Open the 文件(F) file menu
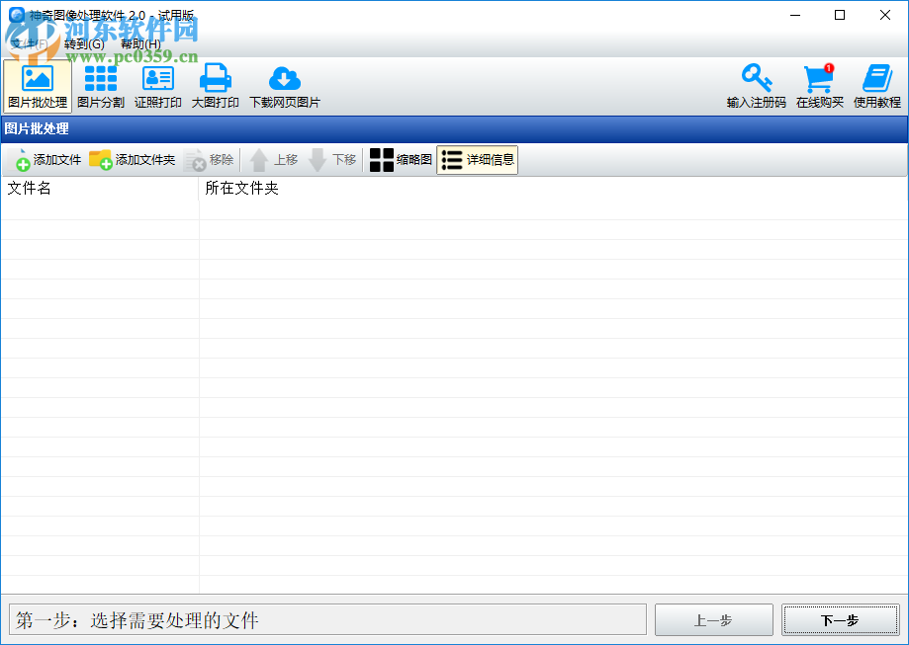This screenshot has width=909, height=645. click(30, 44)
